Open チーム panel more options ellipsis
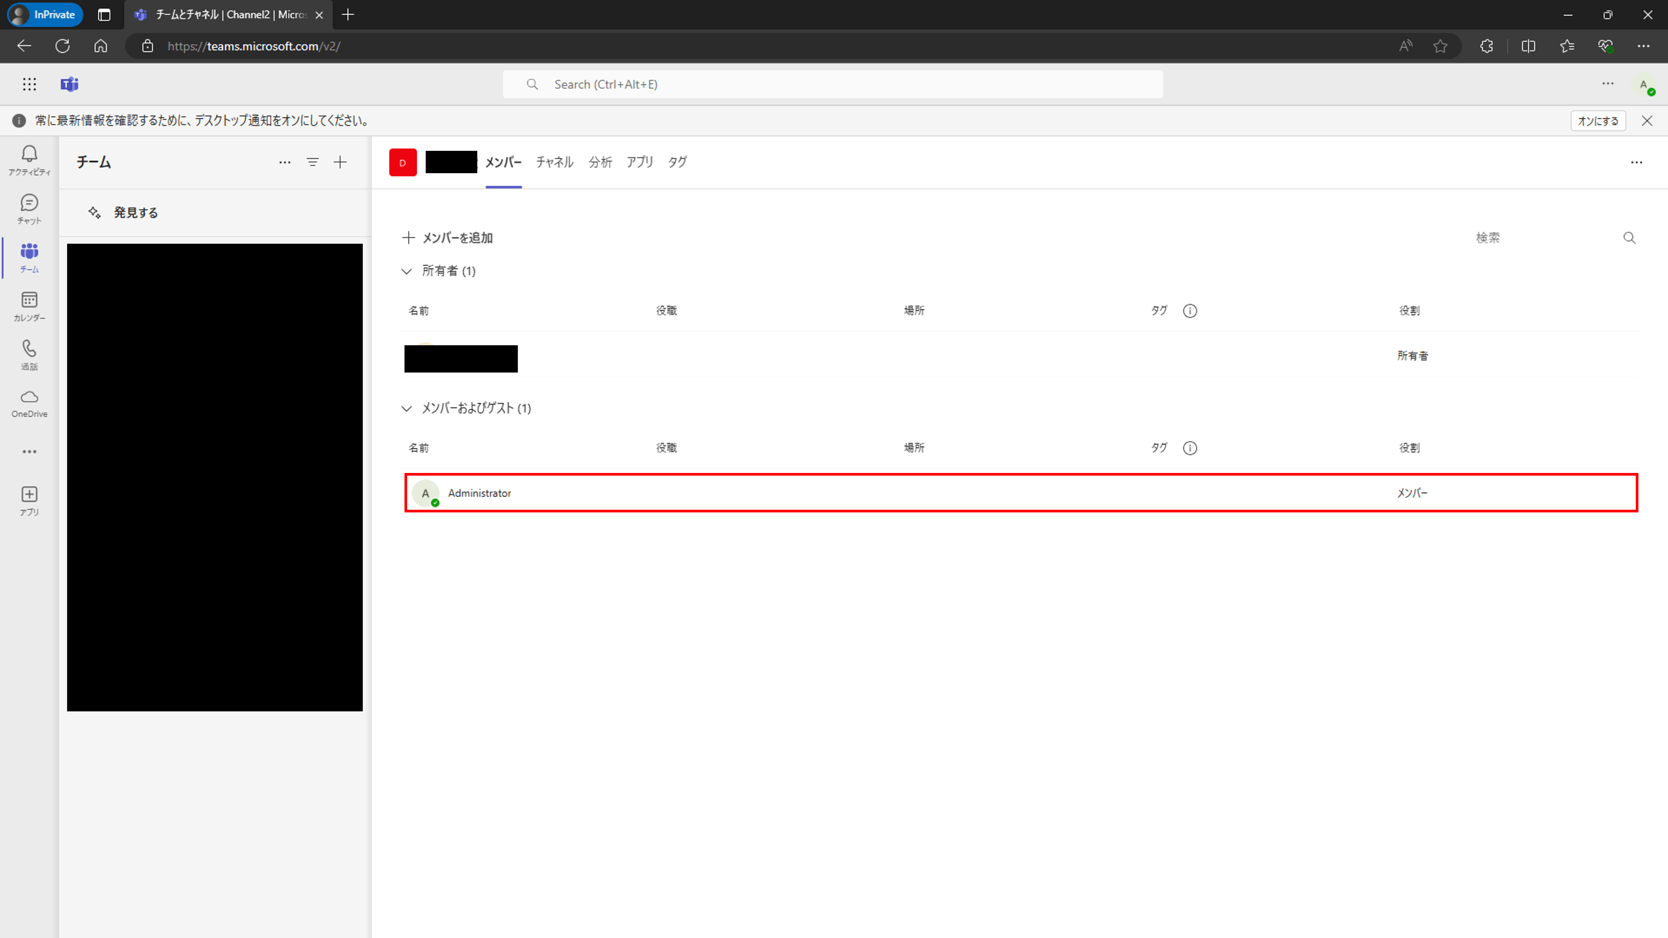Screen dimensions: 1668x938 click(x=285, y=163)
